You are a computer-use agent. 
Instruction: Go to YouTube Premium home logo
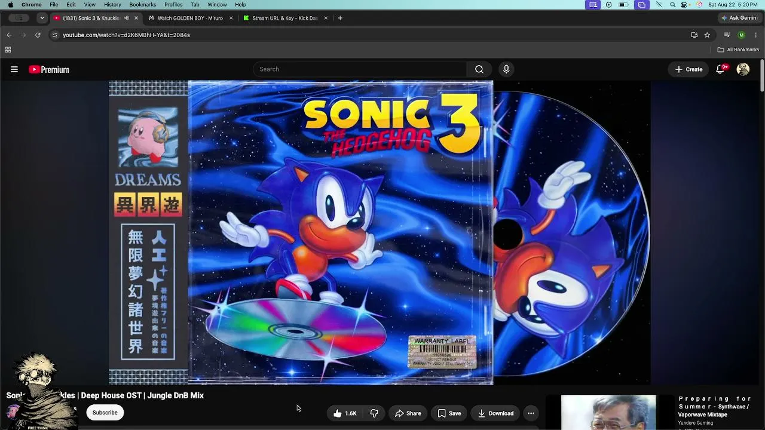coord(49,69)
